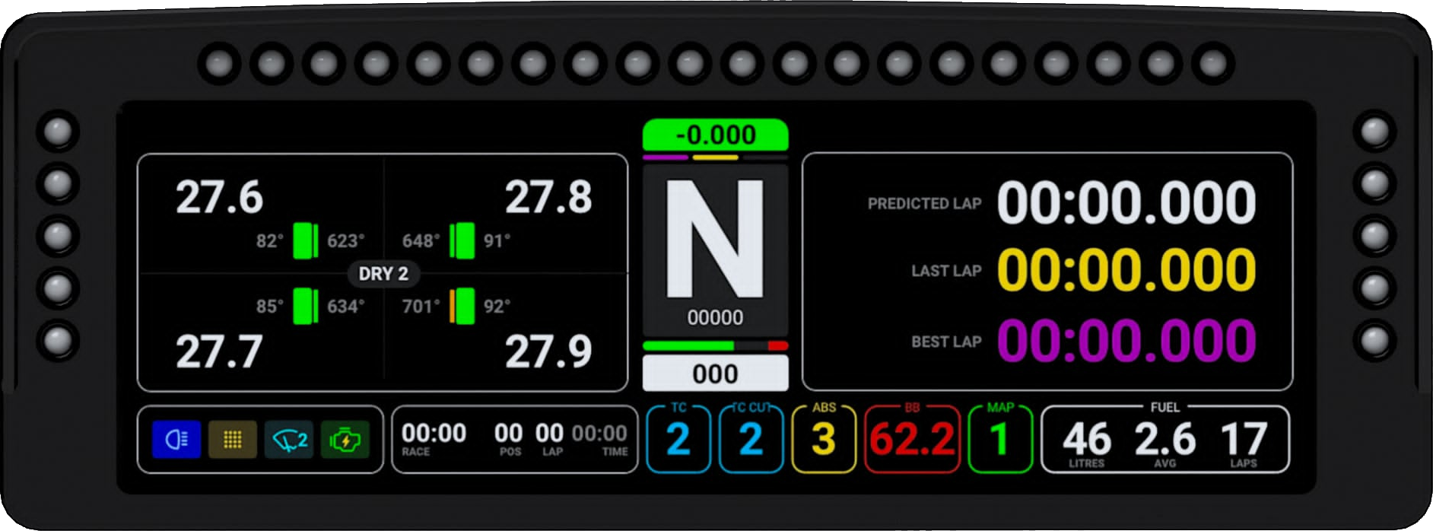The height and width of the screenshot is (531, 1433).
Task: Click the front-right green tyre wear icon
Action: 462,240
